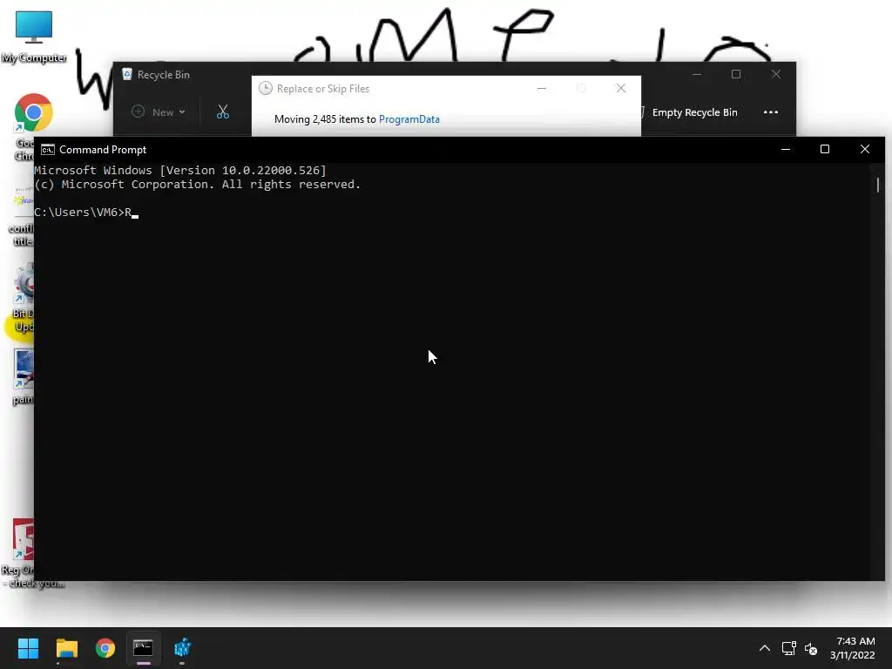892x669 pixels.
Task: Minimize the Recycle Bin window
Action: [697, 75]
